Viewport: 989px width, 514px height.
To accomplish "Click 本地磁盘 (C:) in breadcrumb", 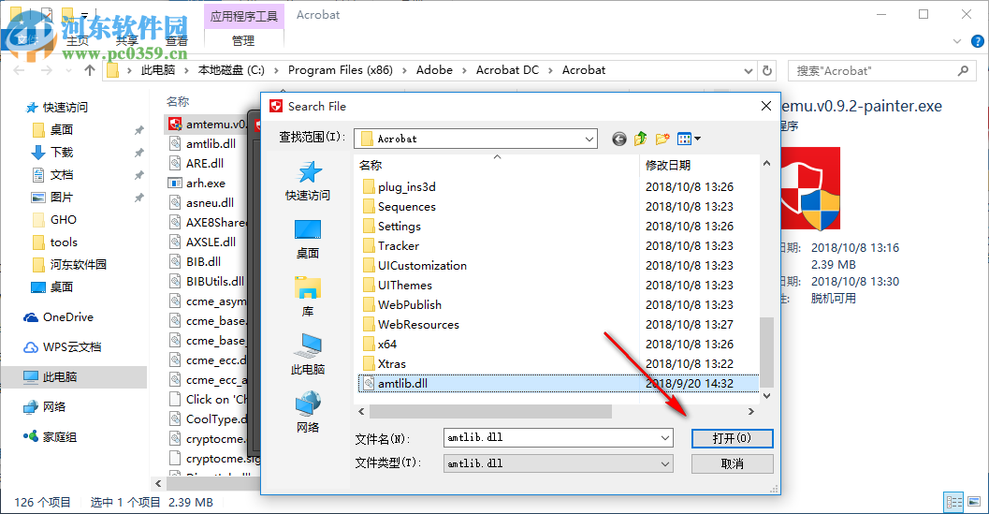I will click(231, 70).
